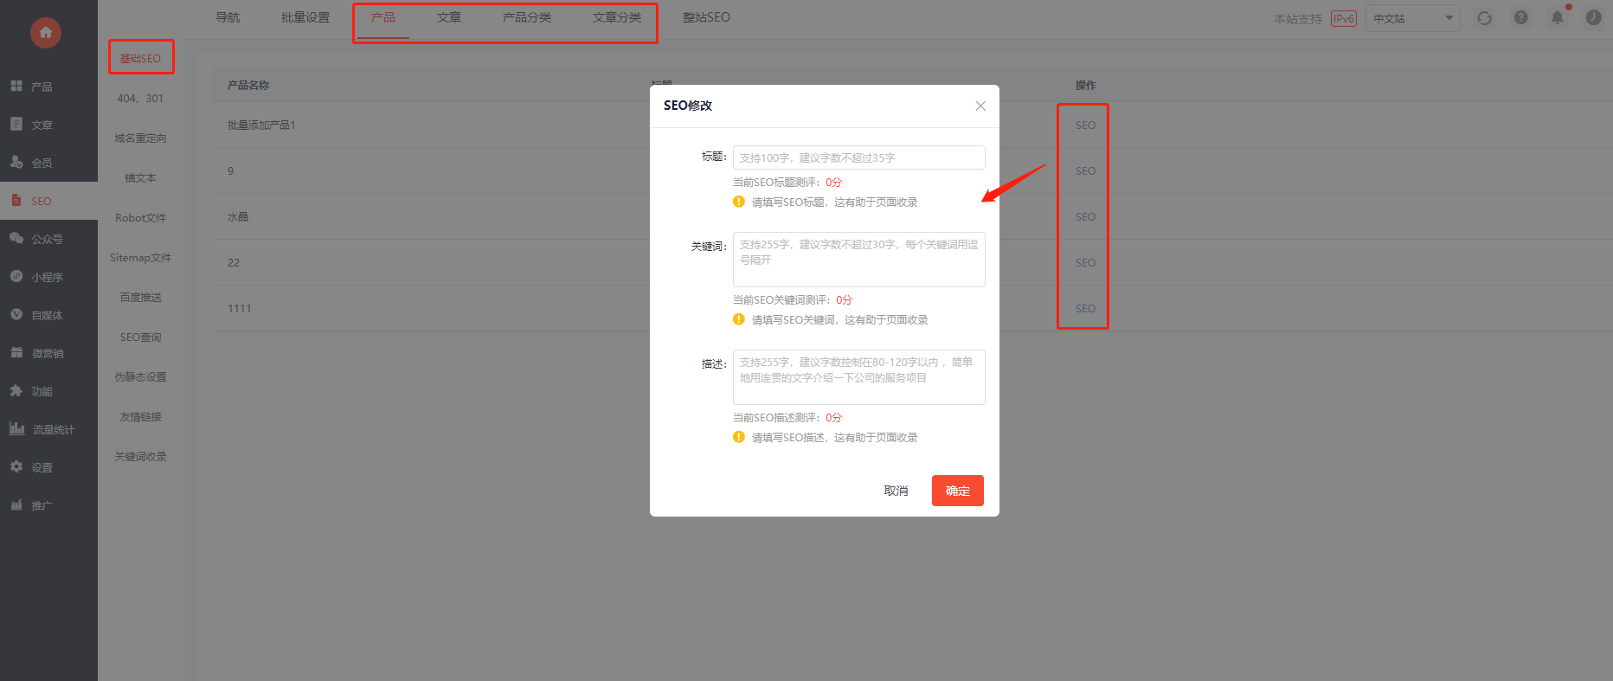The height and width of the screenshot is (681, 1613).
Task: Focus the 标题 input field
Action: tap(859, 157)
